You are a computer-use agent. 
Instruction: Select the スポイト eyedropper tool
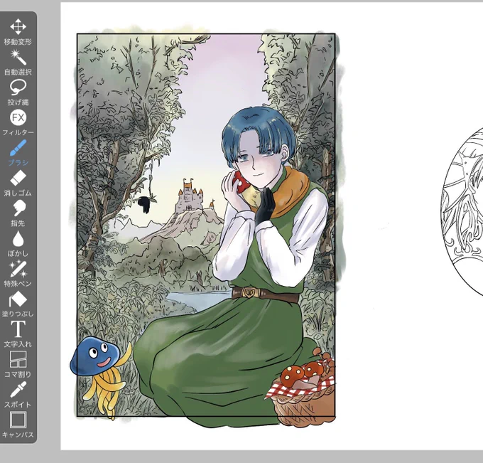click(x=18, y=395)
